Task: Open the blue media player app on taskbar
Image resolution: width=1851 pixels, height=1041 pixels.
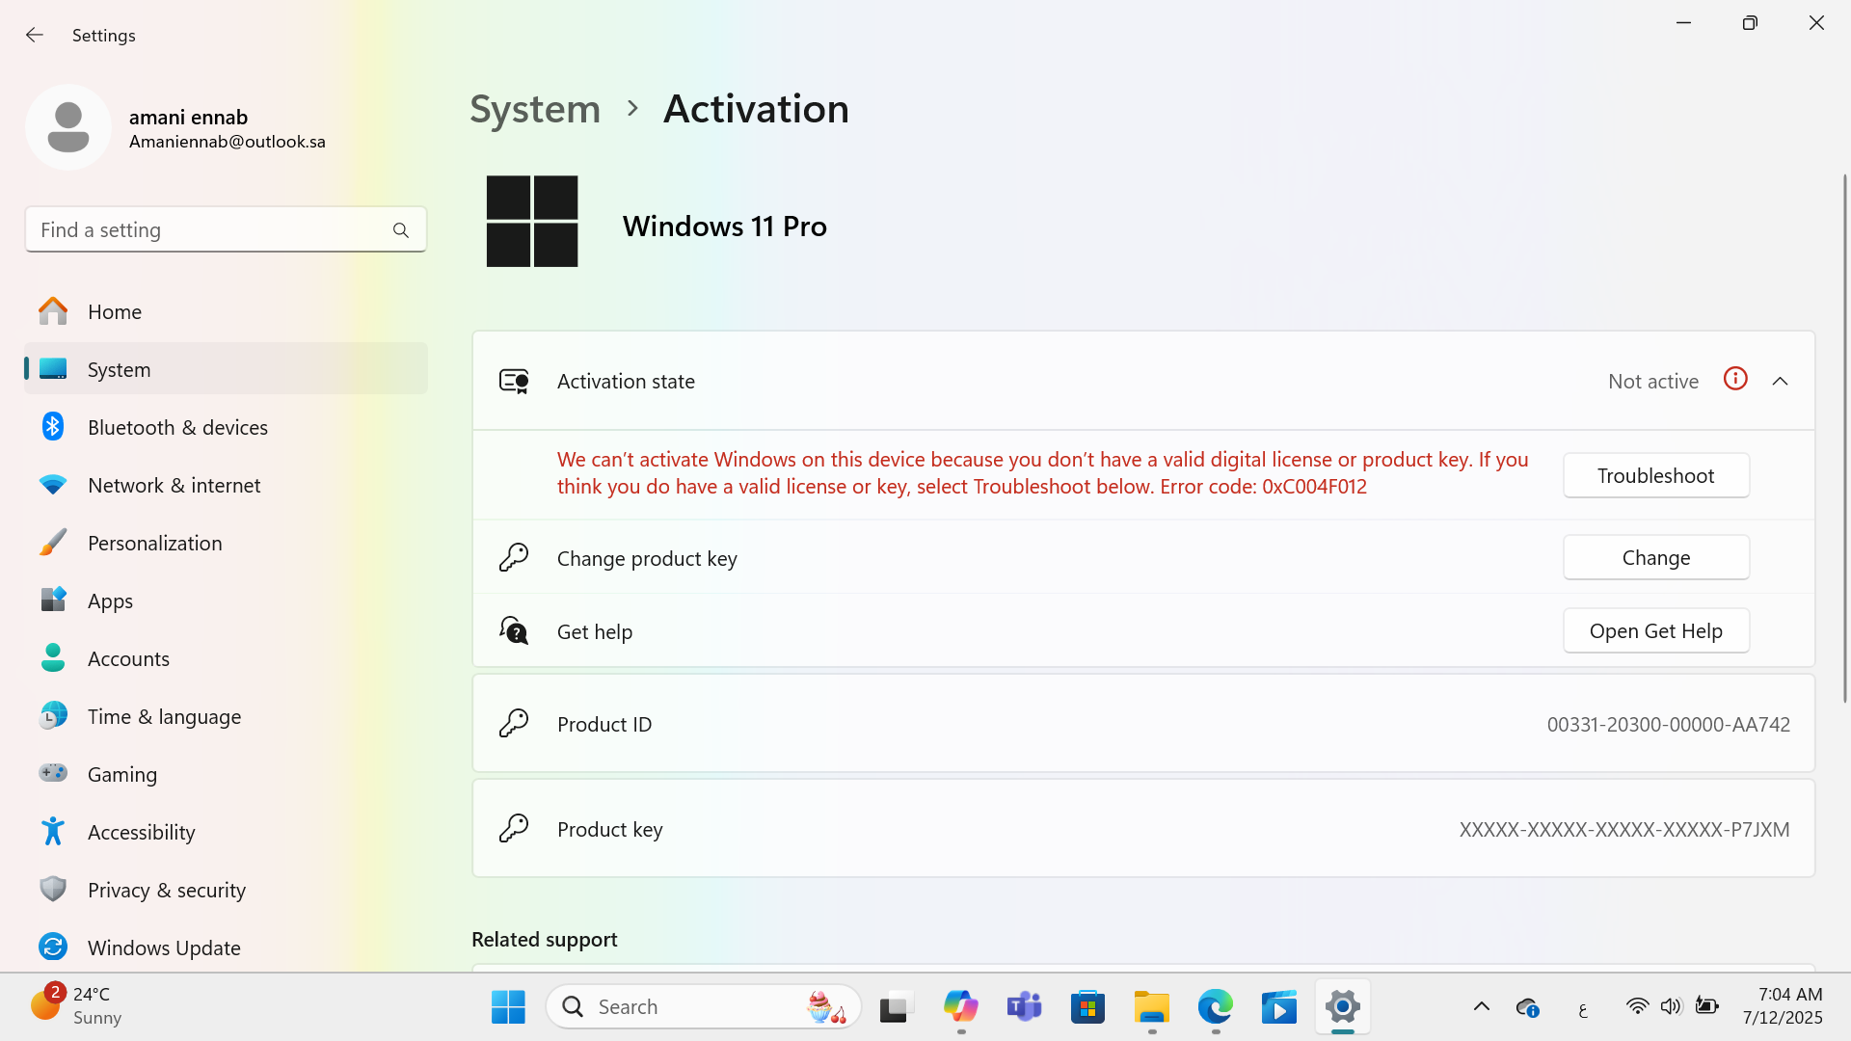Action: coord(1279,1006)
